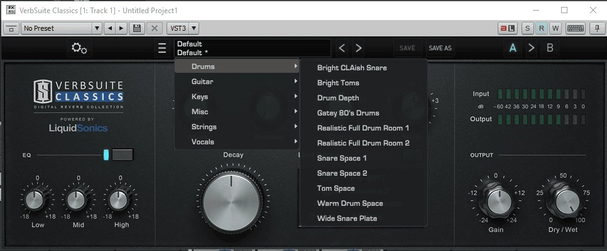Open the VST3 dropdown arrow
Viewport: 607px width, 251px height.
point(194,28)
